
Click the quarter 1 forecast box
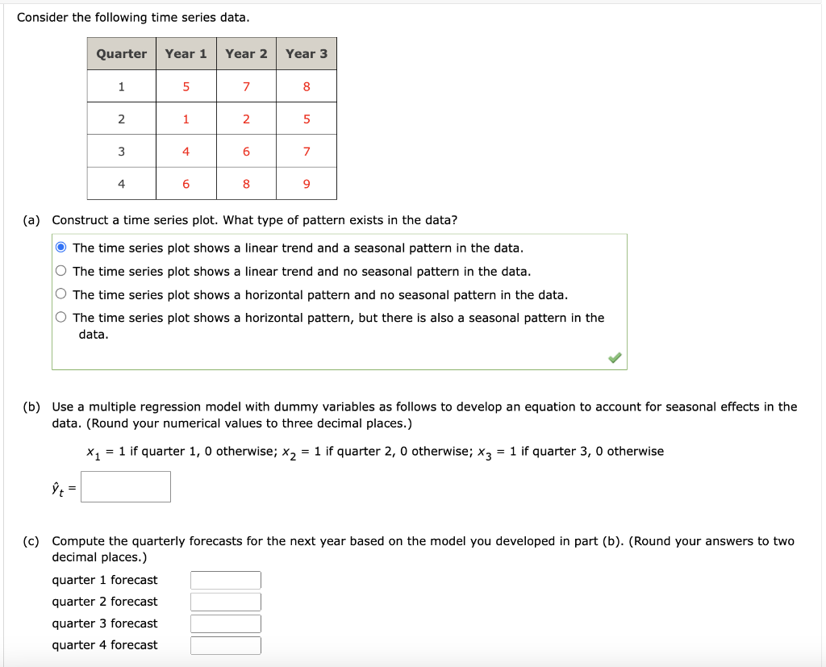(225, 579)
